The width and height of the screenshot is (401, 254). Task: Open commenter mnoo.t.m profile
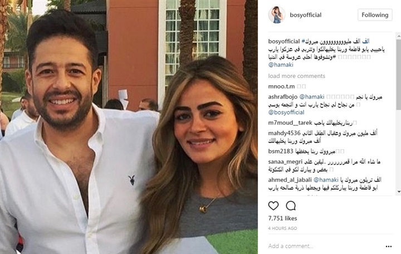click(281, 86)
